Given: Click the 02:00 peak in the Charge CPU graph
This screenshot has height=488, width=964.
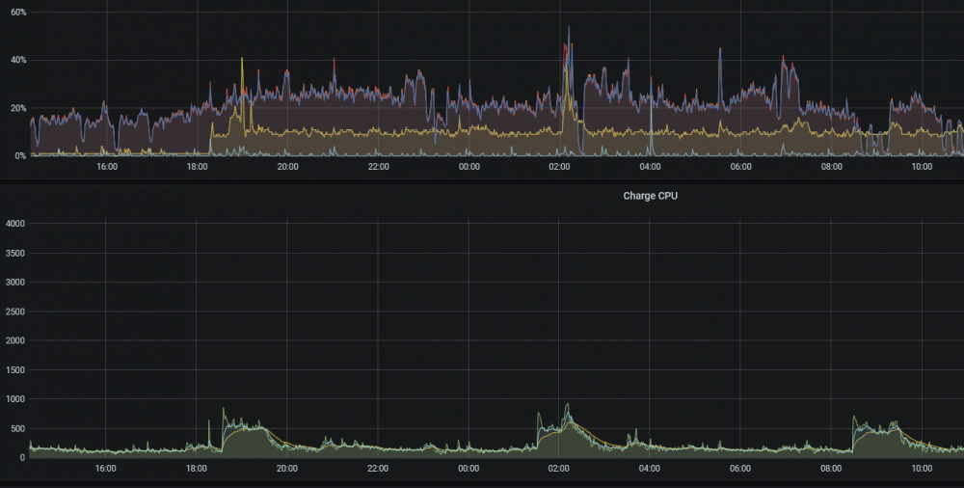Looking at the screenshot, I should pyautogui.click(x=567, y=406).
